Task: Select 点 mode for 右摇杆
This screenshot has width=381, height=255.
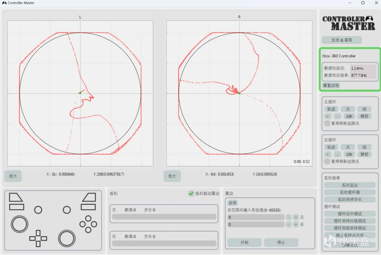Action: (x=348, y=147)
